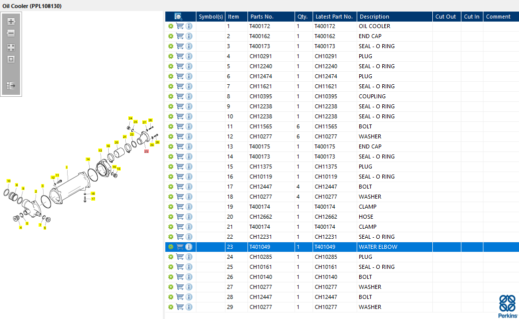519x319 pixels.
Task: Click the gear icon for OIL COOLER row
Action: click(x=171, y=26)
